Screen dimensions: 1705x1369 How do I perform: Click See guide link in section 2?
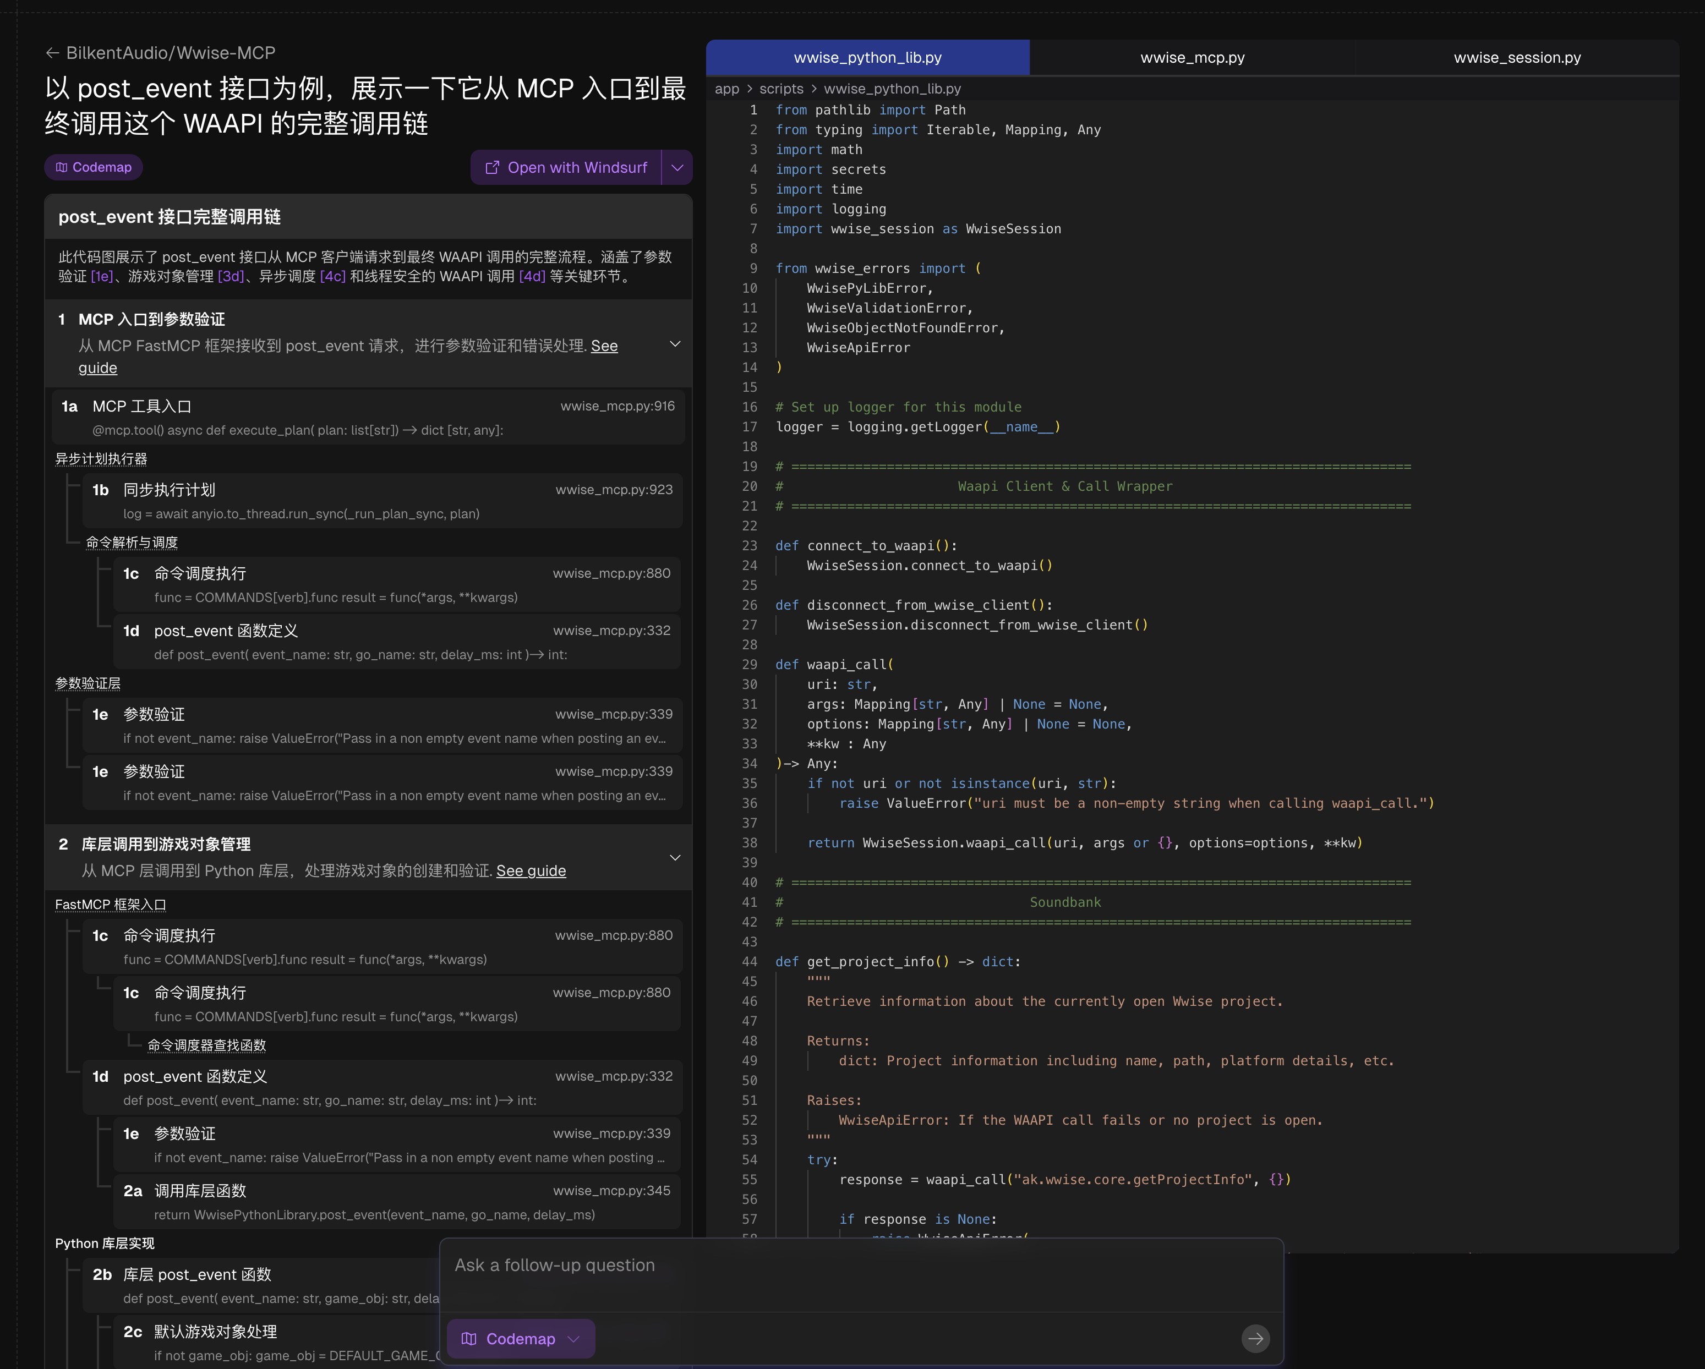pyautogui.click(x=531, y=870)
